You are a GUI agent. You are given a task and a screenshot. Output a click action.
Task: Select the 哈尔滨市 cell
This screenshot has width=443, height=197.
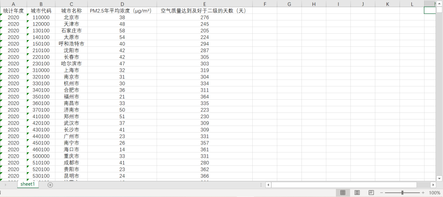71,64
